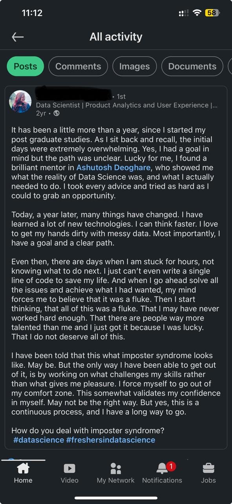This screenshot has height=504, width=232.
Task: Open Notifications bell icon
Action: (162, 468)
